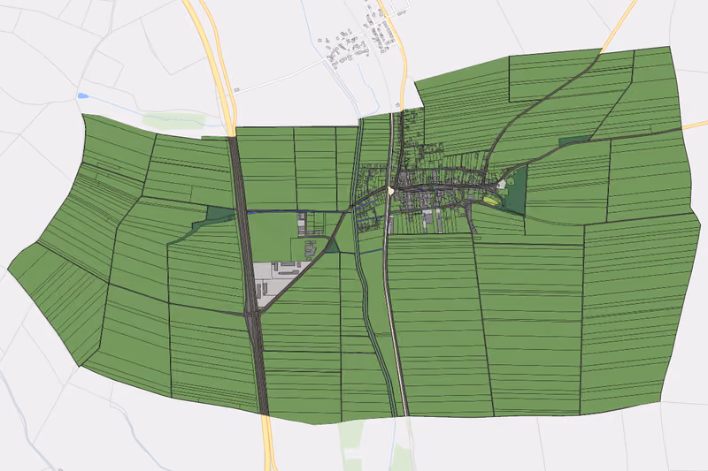
Task: Click the large dark green forest patch east of the village
Action: point(516,192)
